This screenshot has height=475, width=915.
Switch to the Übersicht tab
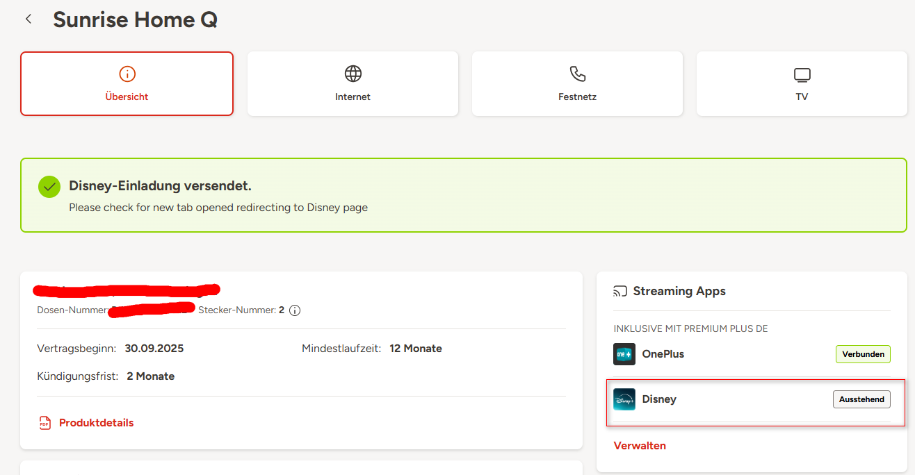[x=127, y=83]
